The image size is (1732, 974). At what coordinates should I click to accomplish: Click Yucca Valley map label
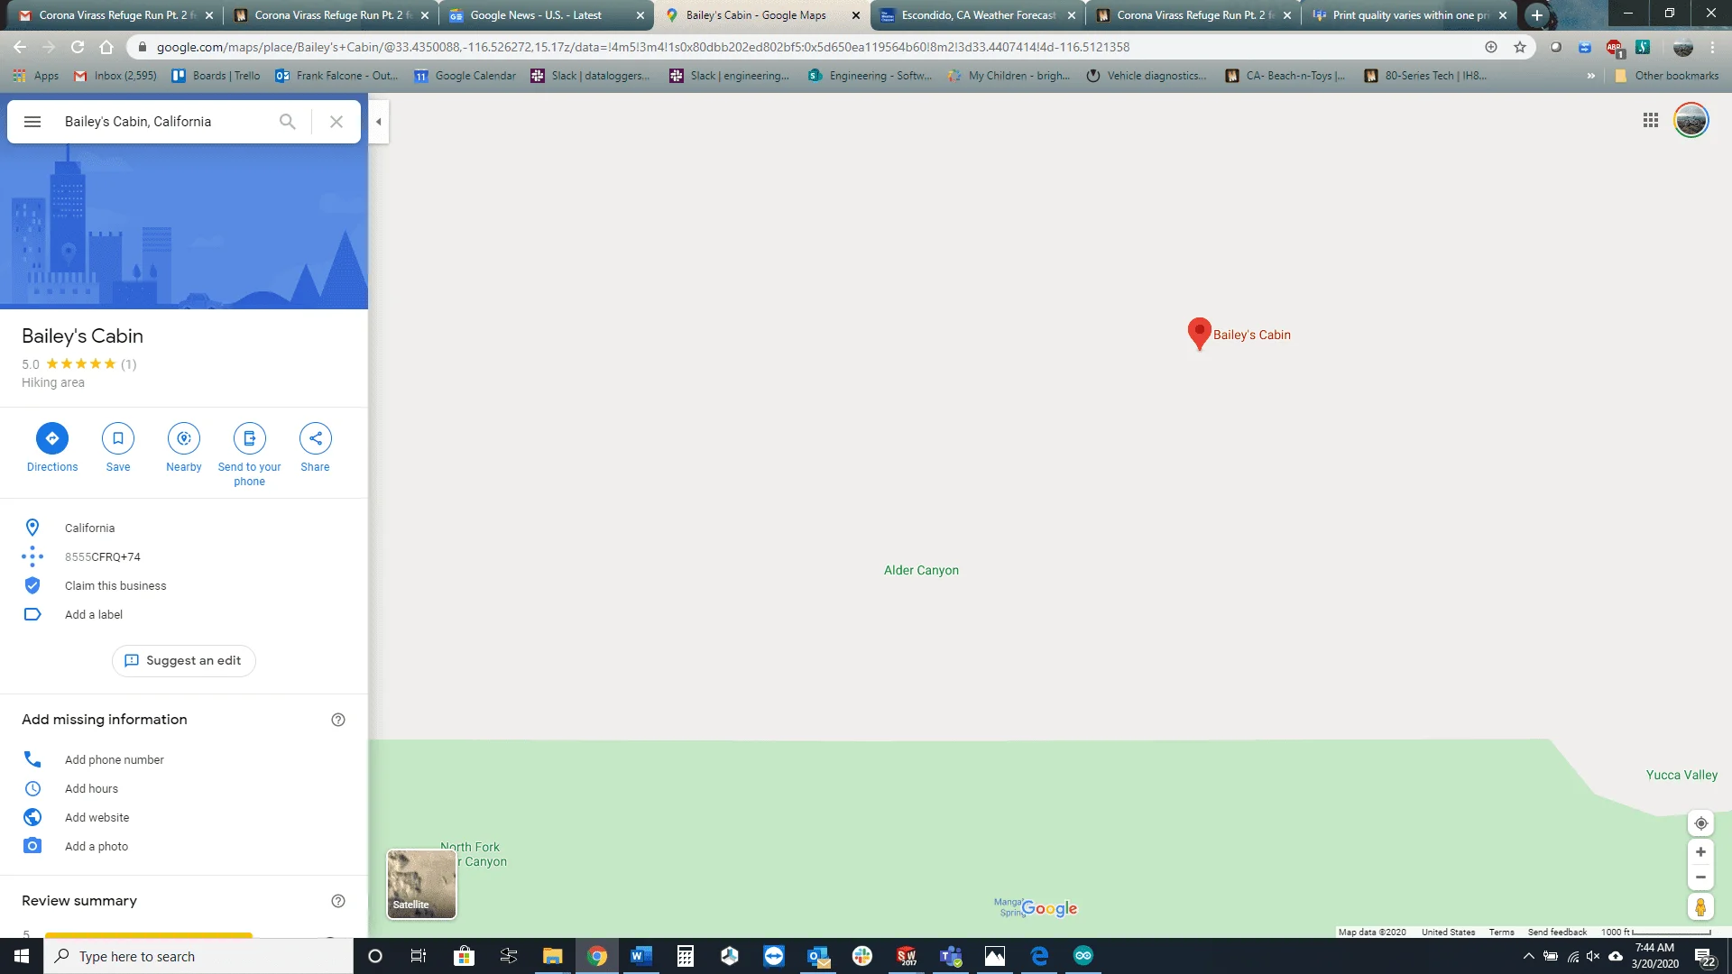pyautogui.click(x=1681, y=776)
